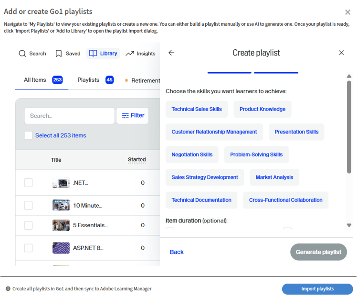The height and width of the screenshot is (298, 358).
Task: Open the Library book icon
Action: [93, 54]
